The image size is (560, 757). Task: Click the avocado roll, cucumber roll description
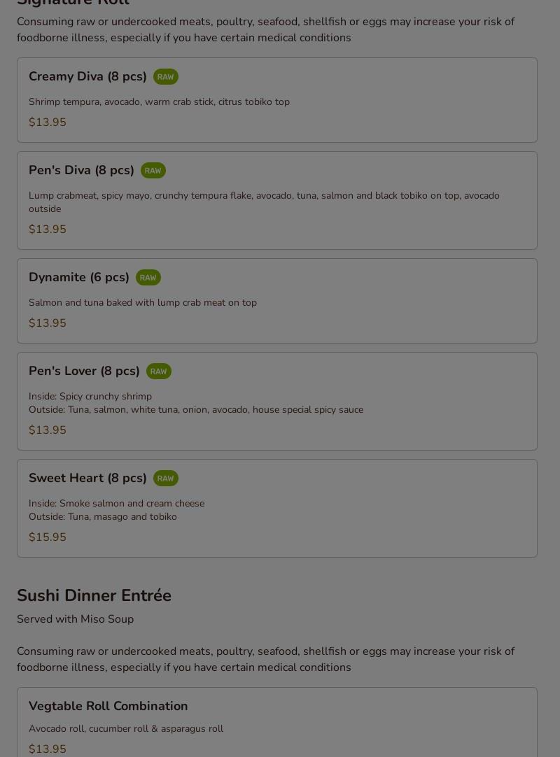[x=126, y=729]
